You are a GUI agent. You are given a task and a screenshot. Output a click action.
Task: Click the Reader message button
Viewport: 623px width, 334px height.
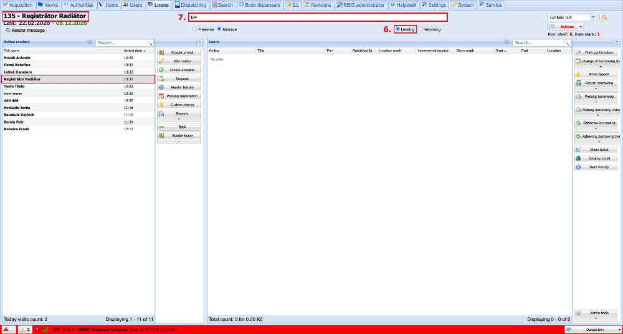click(x=26, y=30)
